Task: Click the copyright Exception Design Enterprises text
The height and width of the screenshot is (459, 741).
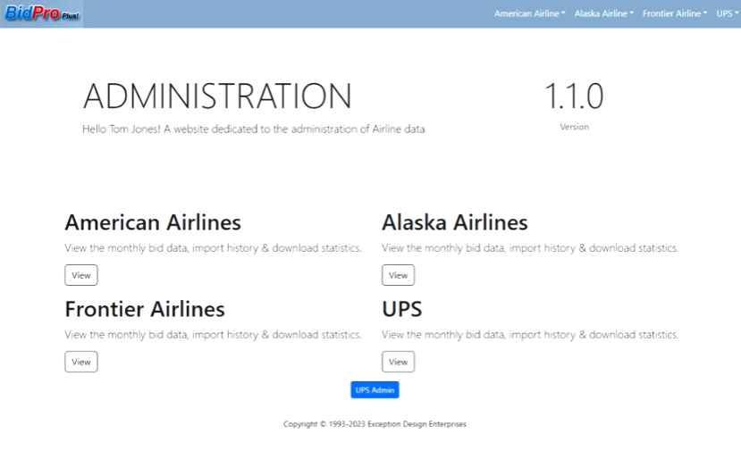Action: [x=375, y=424]
